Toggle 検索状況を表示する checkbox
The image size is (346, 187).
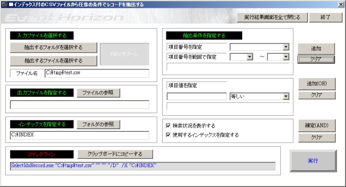(x=168, y=126)
